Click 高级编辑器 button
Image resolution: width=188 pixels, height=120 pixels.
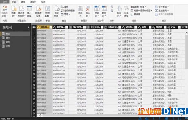coord(68,11)
